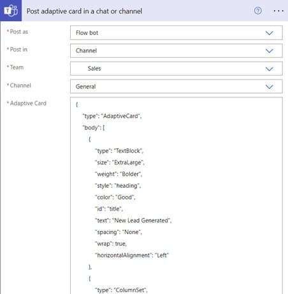Image resolution: width=288 pixels, height=294 pixels.
Task: Select the Flow bot value field
Action: [176, 33]
